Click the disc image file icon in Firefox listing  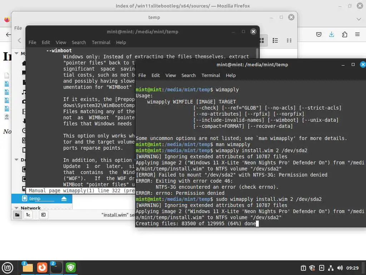tap(7, 116)
